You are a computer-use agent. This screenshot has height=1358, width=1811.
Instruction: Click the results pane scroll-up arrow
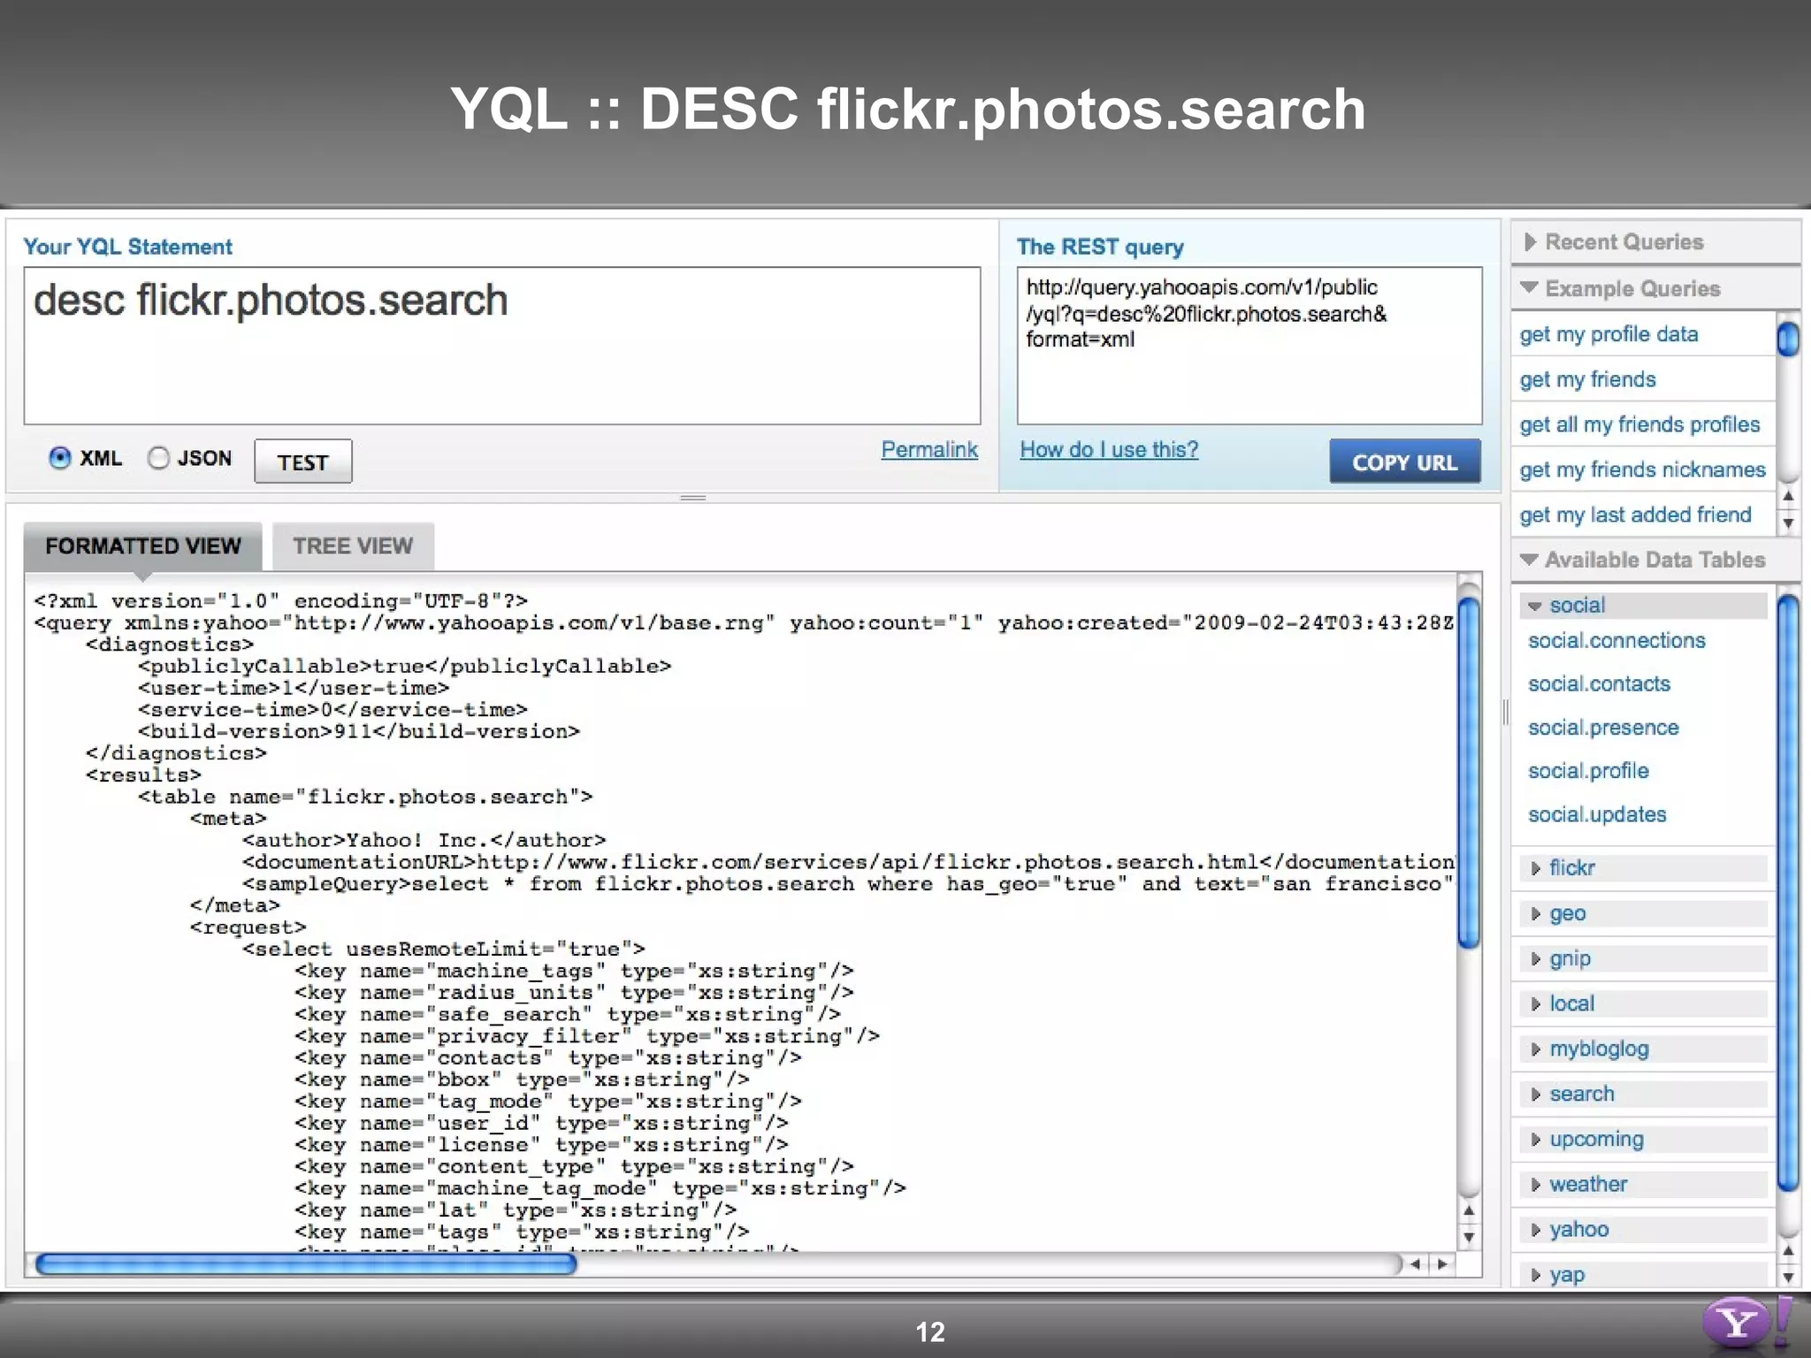pos(1469,1211)
